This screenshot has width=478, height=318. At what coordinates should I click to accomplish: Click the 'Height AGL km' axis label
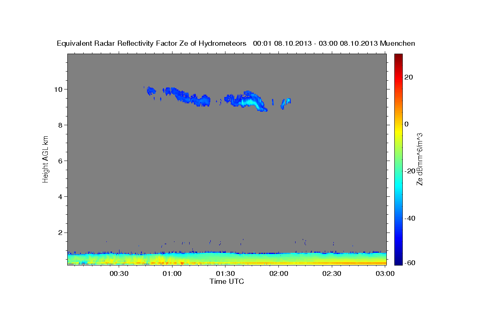point(46,159)
